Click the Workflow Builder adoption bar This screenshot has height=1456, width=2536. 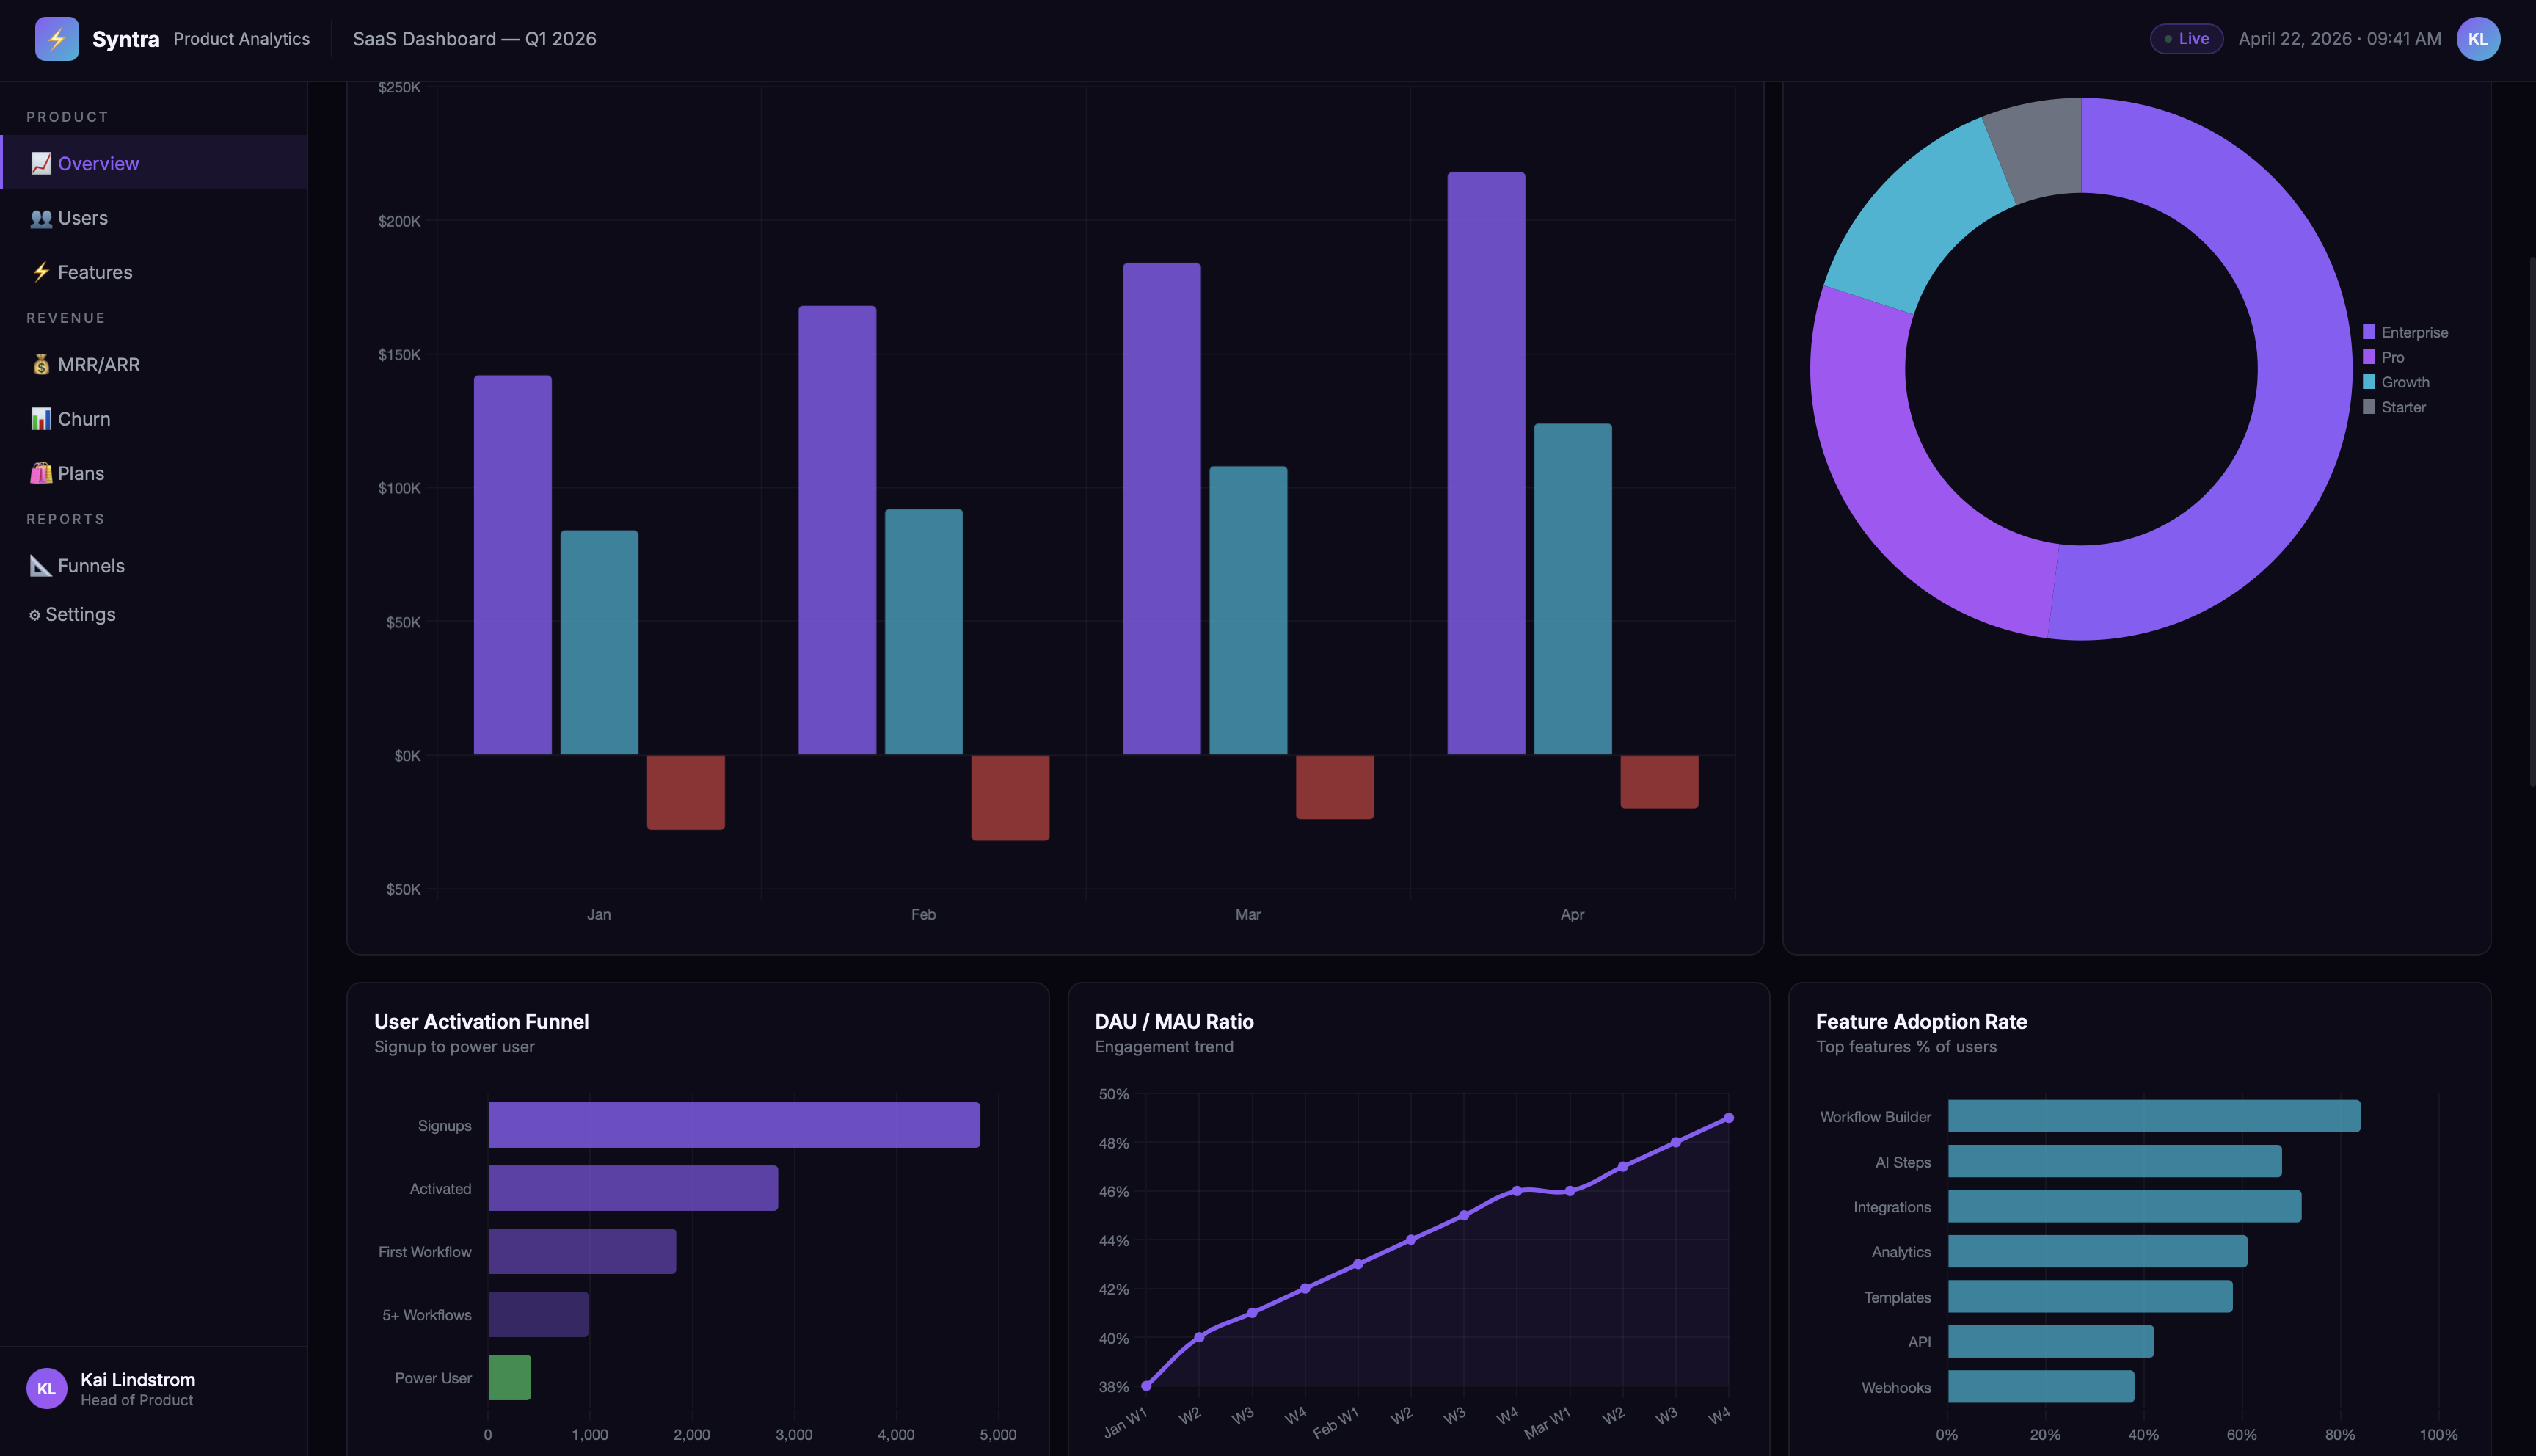(2154, 1116)
